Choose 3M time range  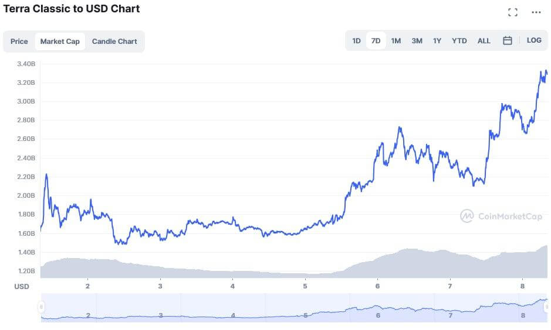417,41
